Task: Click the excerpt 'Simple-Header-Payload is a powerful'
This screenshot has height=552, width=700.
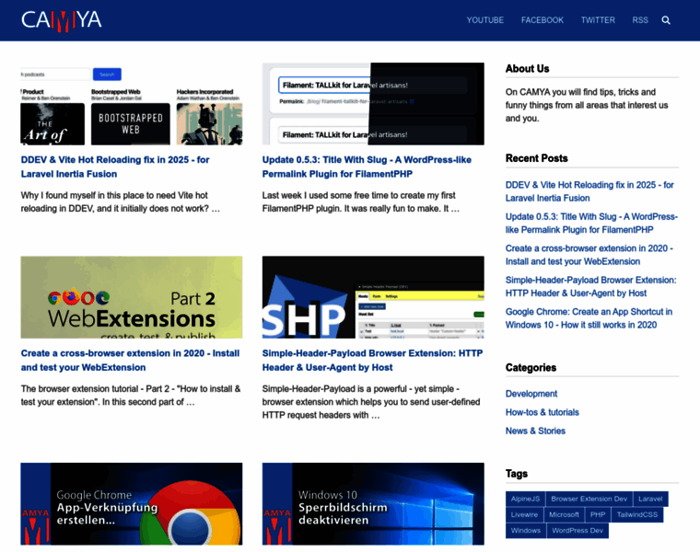Action: [371, 402]
